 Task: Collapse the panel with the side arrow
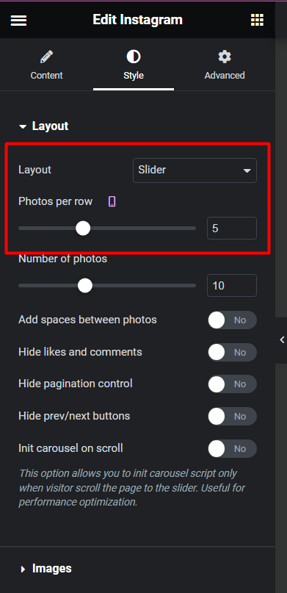(x=282, y=339)
